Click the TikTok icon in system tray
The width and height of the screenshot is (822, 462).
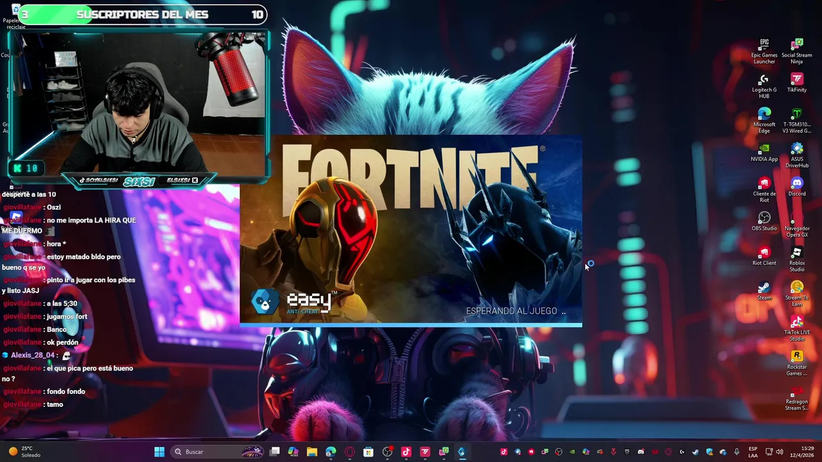tap(503, 452)
